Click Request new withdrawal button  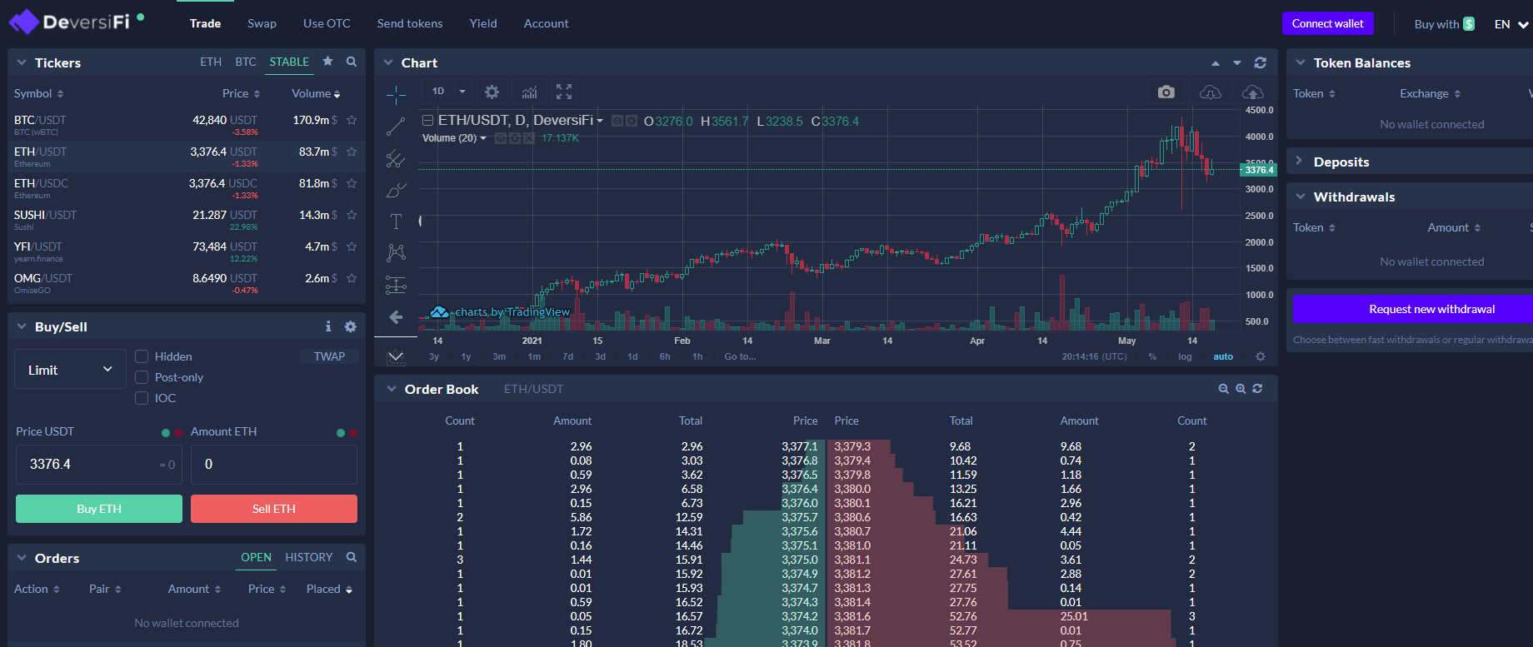click(1413, 309)
